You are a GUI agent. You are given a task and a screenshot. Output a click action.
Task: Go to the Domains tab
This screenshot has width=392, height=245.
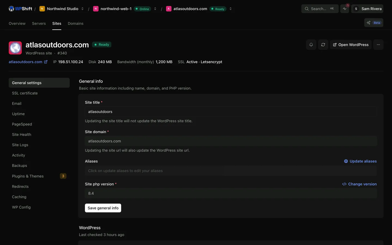click(76, 23)
